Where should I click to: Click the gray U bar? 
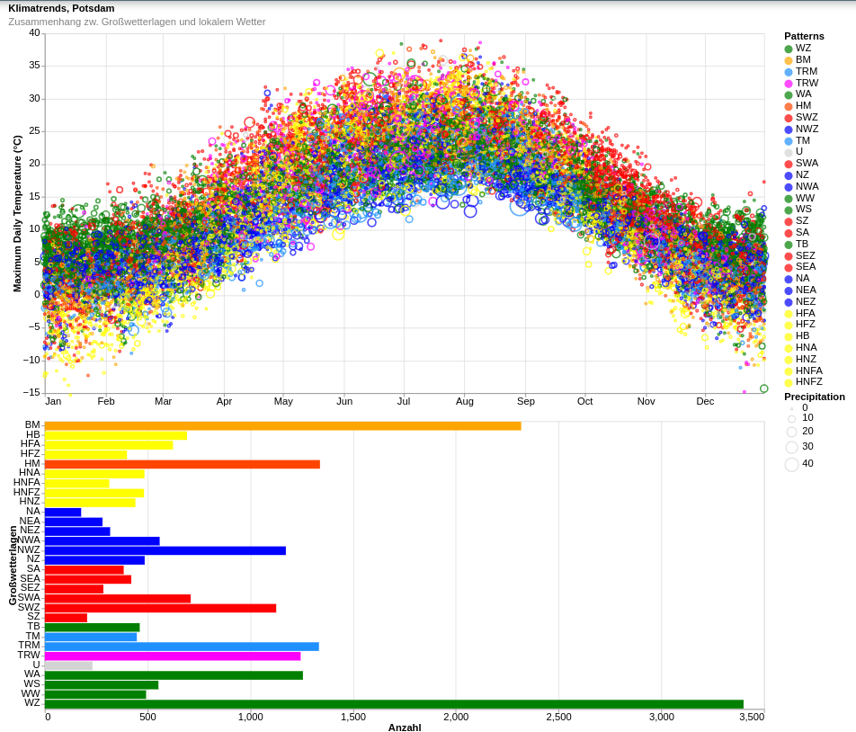pos(68,665)
